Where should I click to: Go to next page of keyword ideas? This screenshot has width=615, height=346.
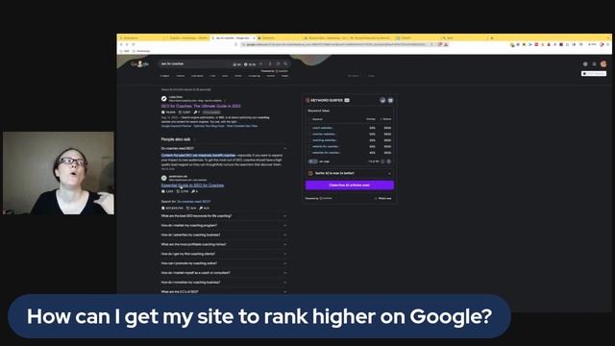(389, 161)
